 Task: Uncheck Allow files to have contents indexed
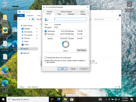pyautogui.click(x=45, y=61)
